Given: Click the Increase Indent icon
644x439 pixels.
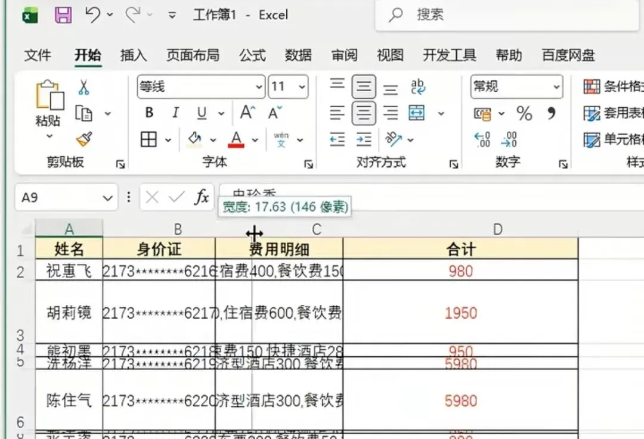Looking at the screenshot, I should (x=364, y=140).
